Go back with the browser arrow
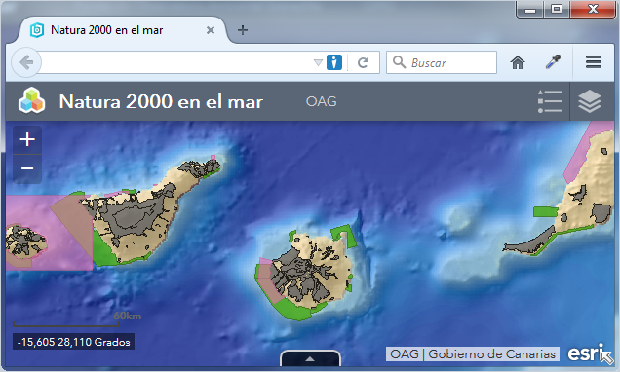This screenshot has width=620, height=372. tap(26, 62)
